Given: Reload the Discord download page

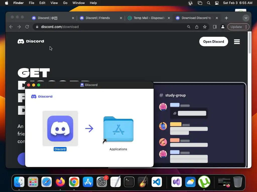Looking at the screenshot, I should pos(27,27).
